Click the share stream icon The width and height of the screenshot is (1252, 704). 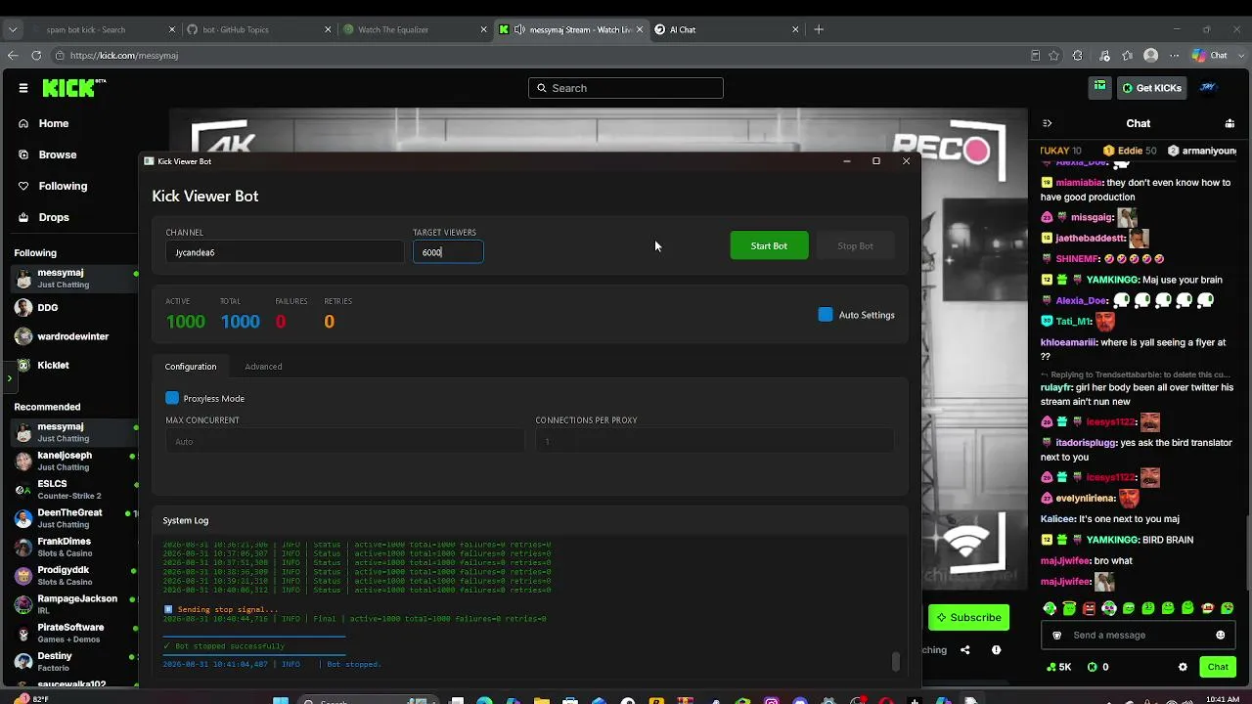965,649
